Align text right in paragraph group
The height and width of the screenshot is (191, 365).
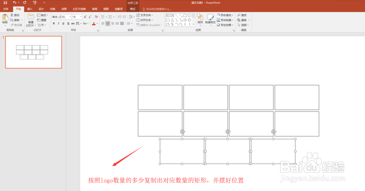112,23
